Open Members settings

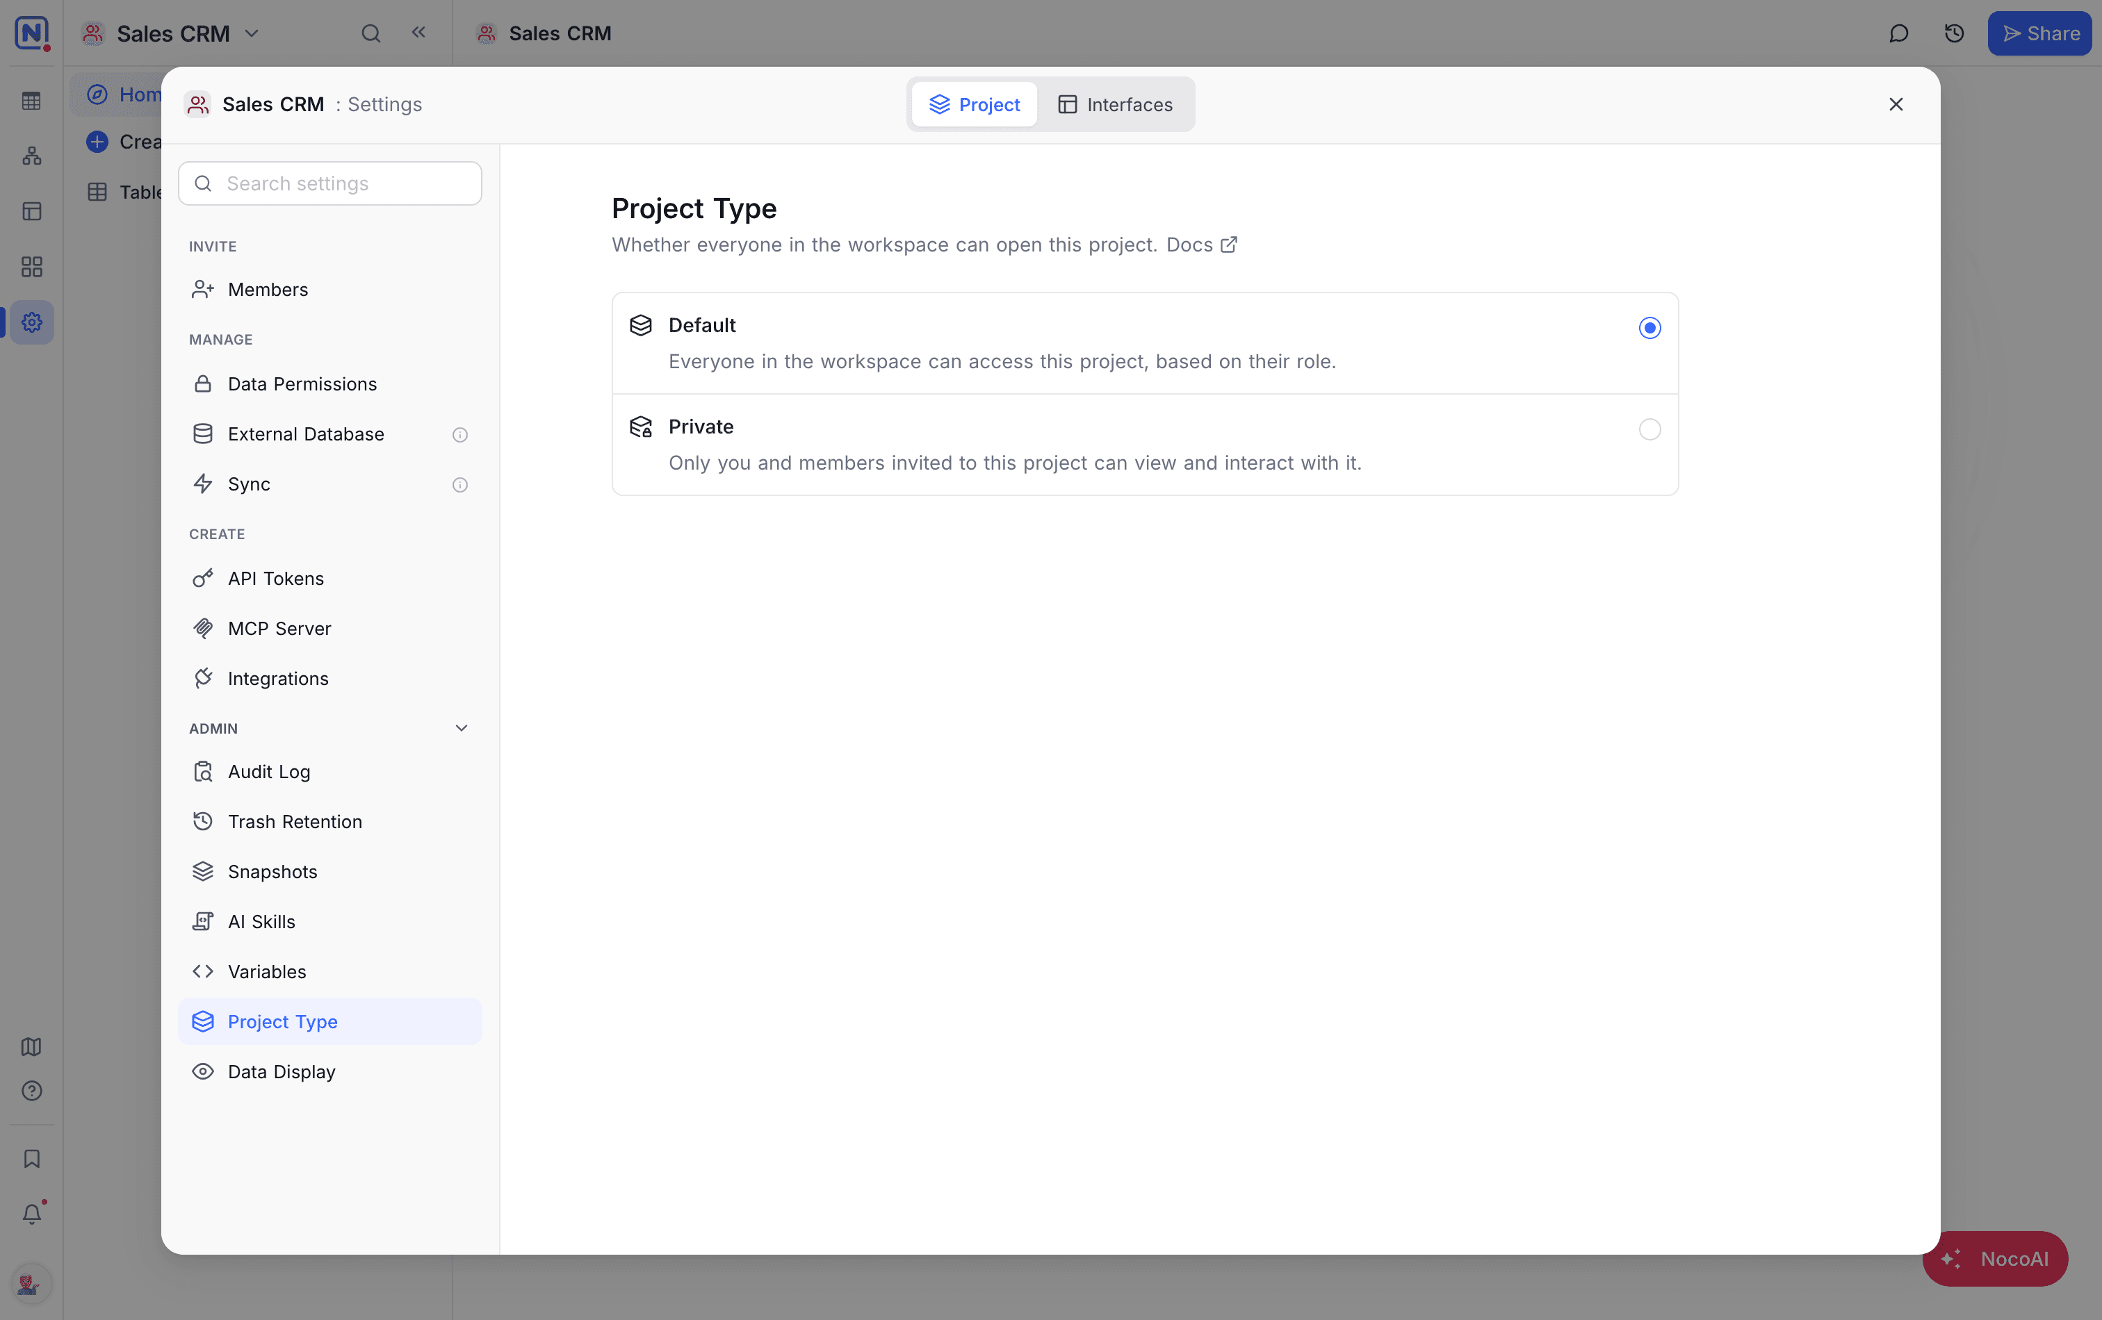coord(330,290)
